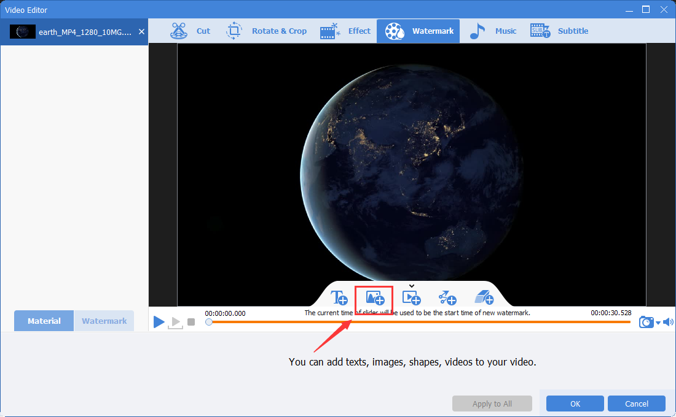Go to the Subtitle tab
The width and height of the screenshot is (676, 417).
click(560, 31)
